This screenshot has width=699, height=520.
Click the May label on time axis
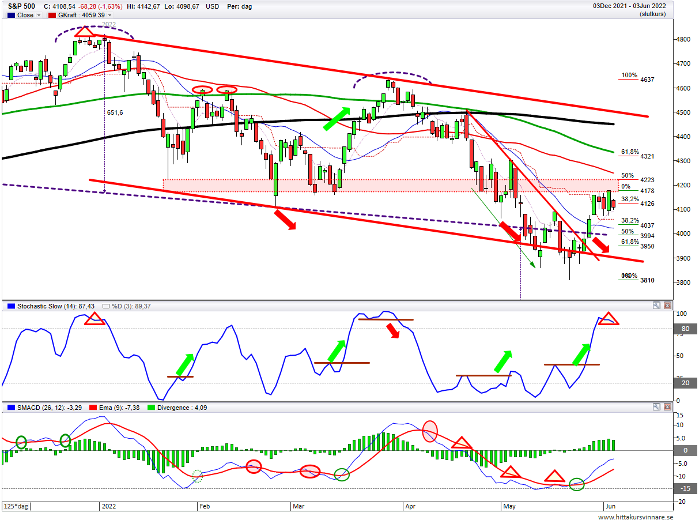[x=509, y=506]
